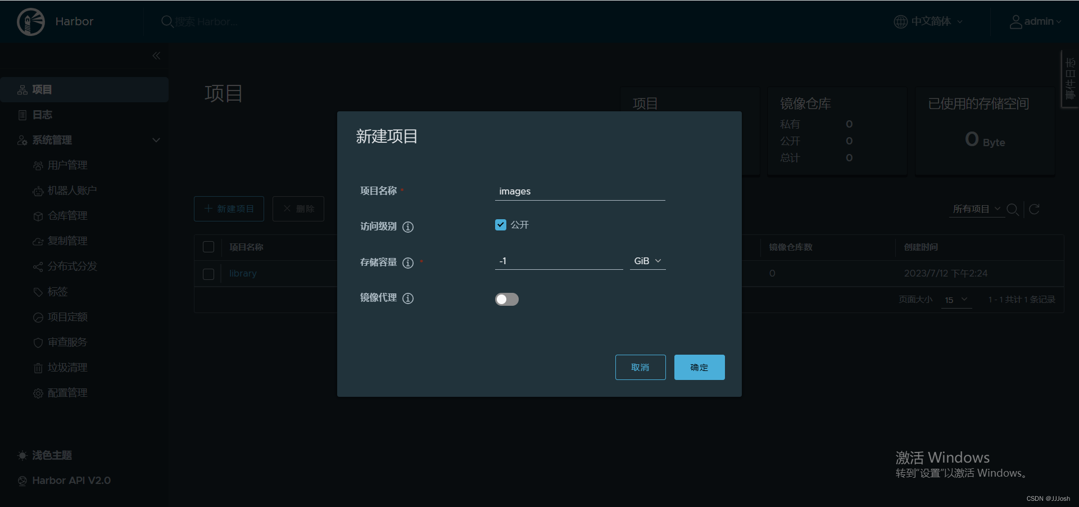This screenshot has width=1079, height=507.
Task: Show info tooltip for 存储容量
Action: coord(408,262)
